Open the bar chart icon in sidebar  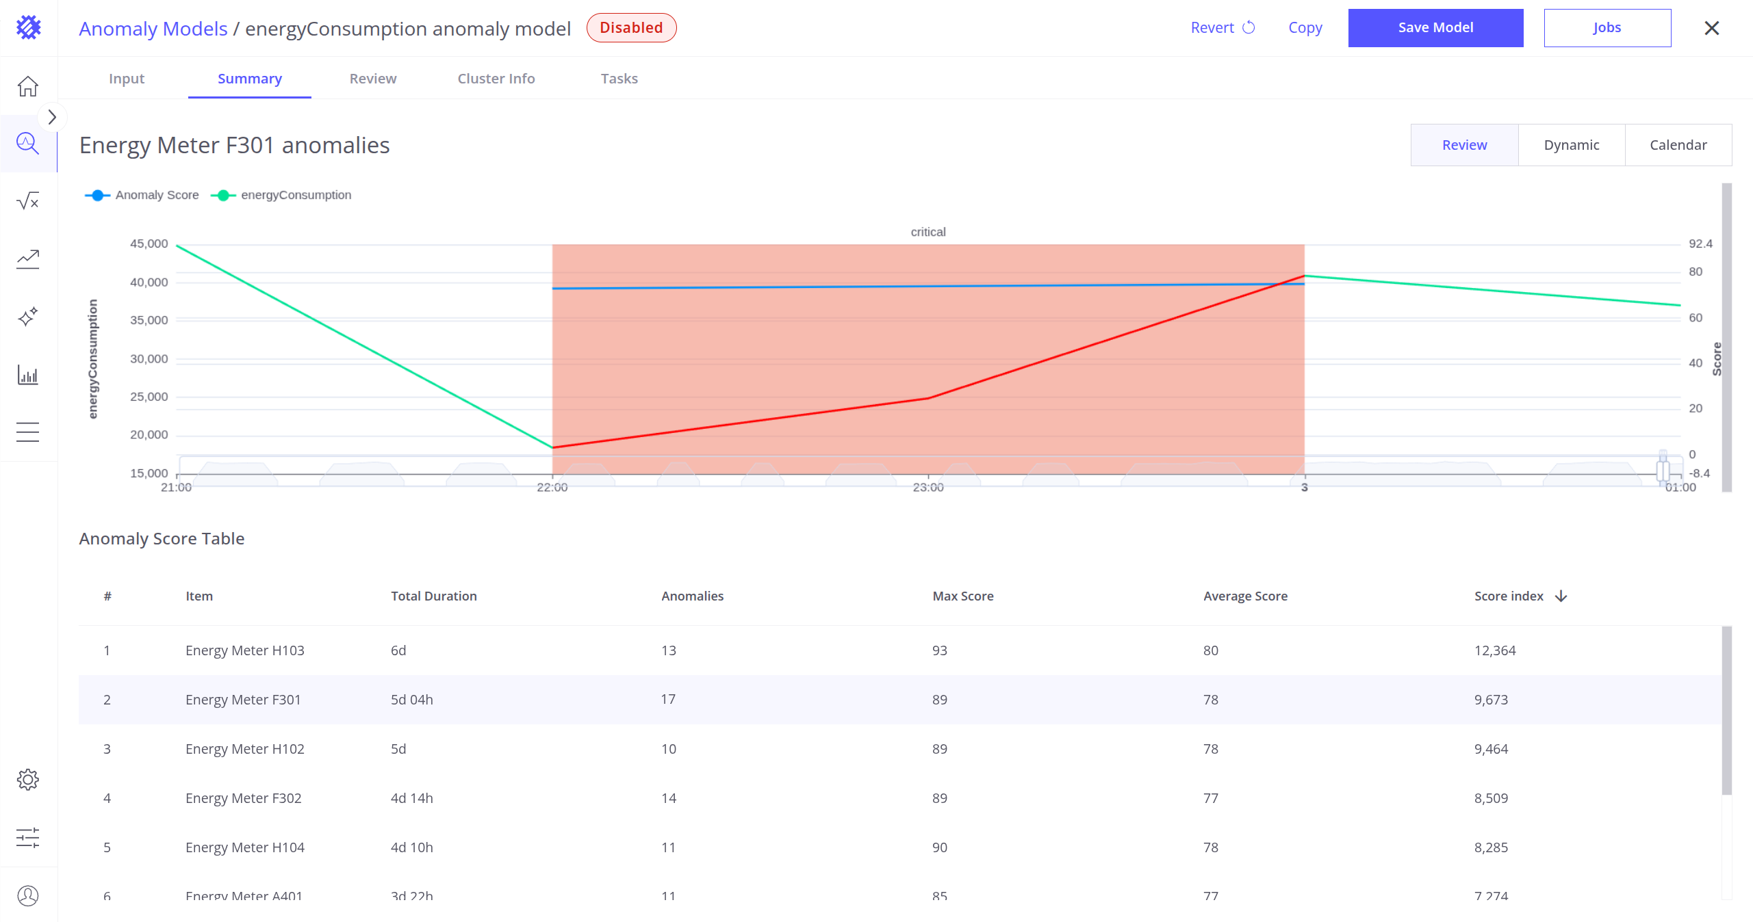click(x=28, y=375)
